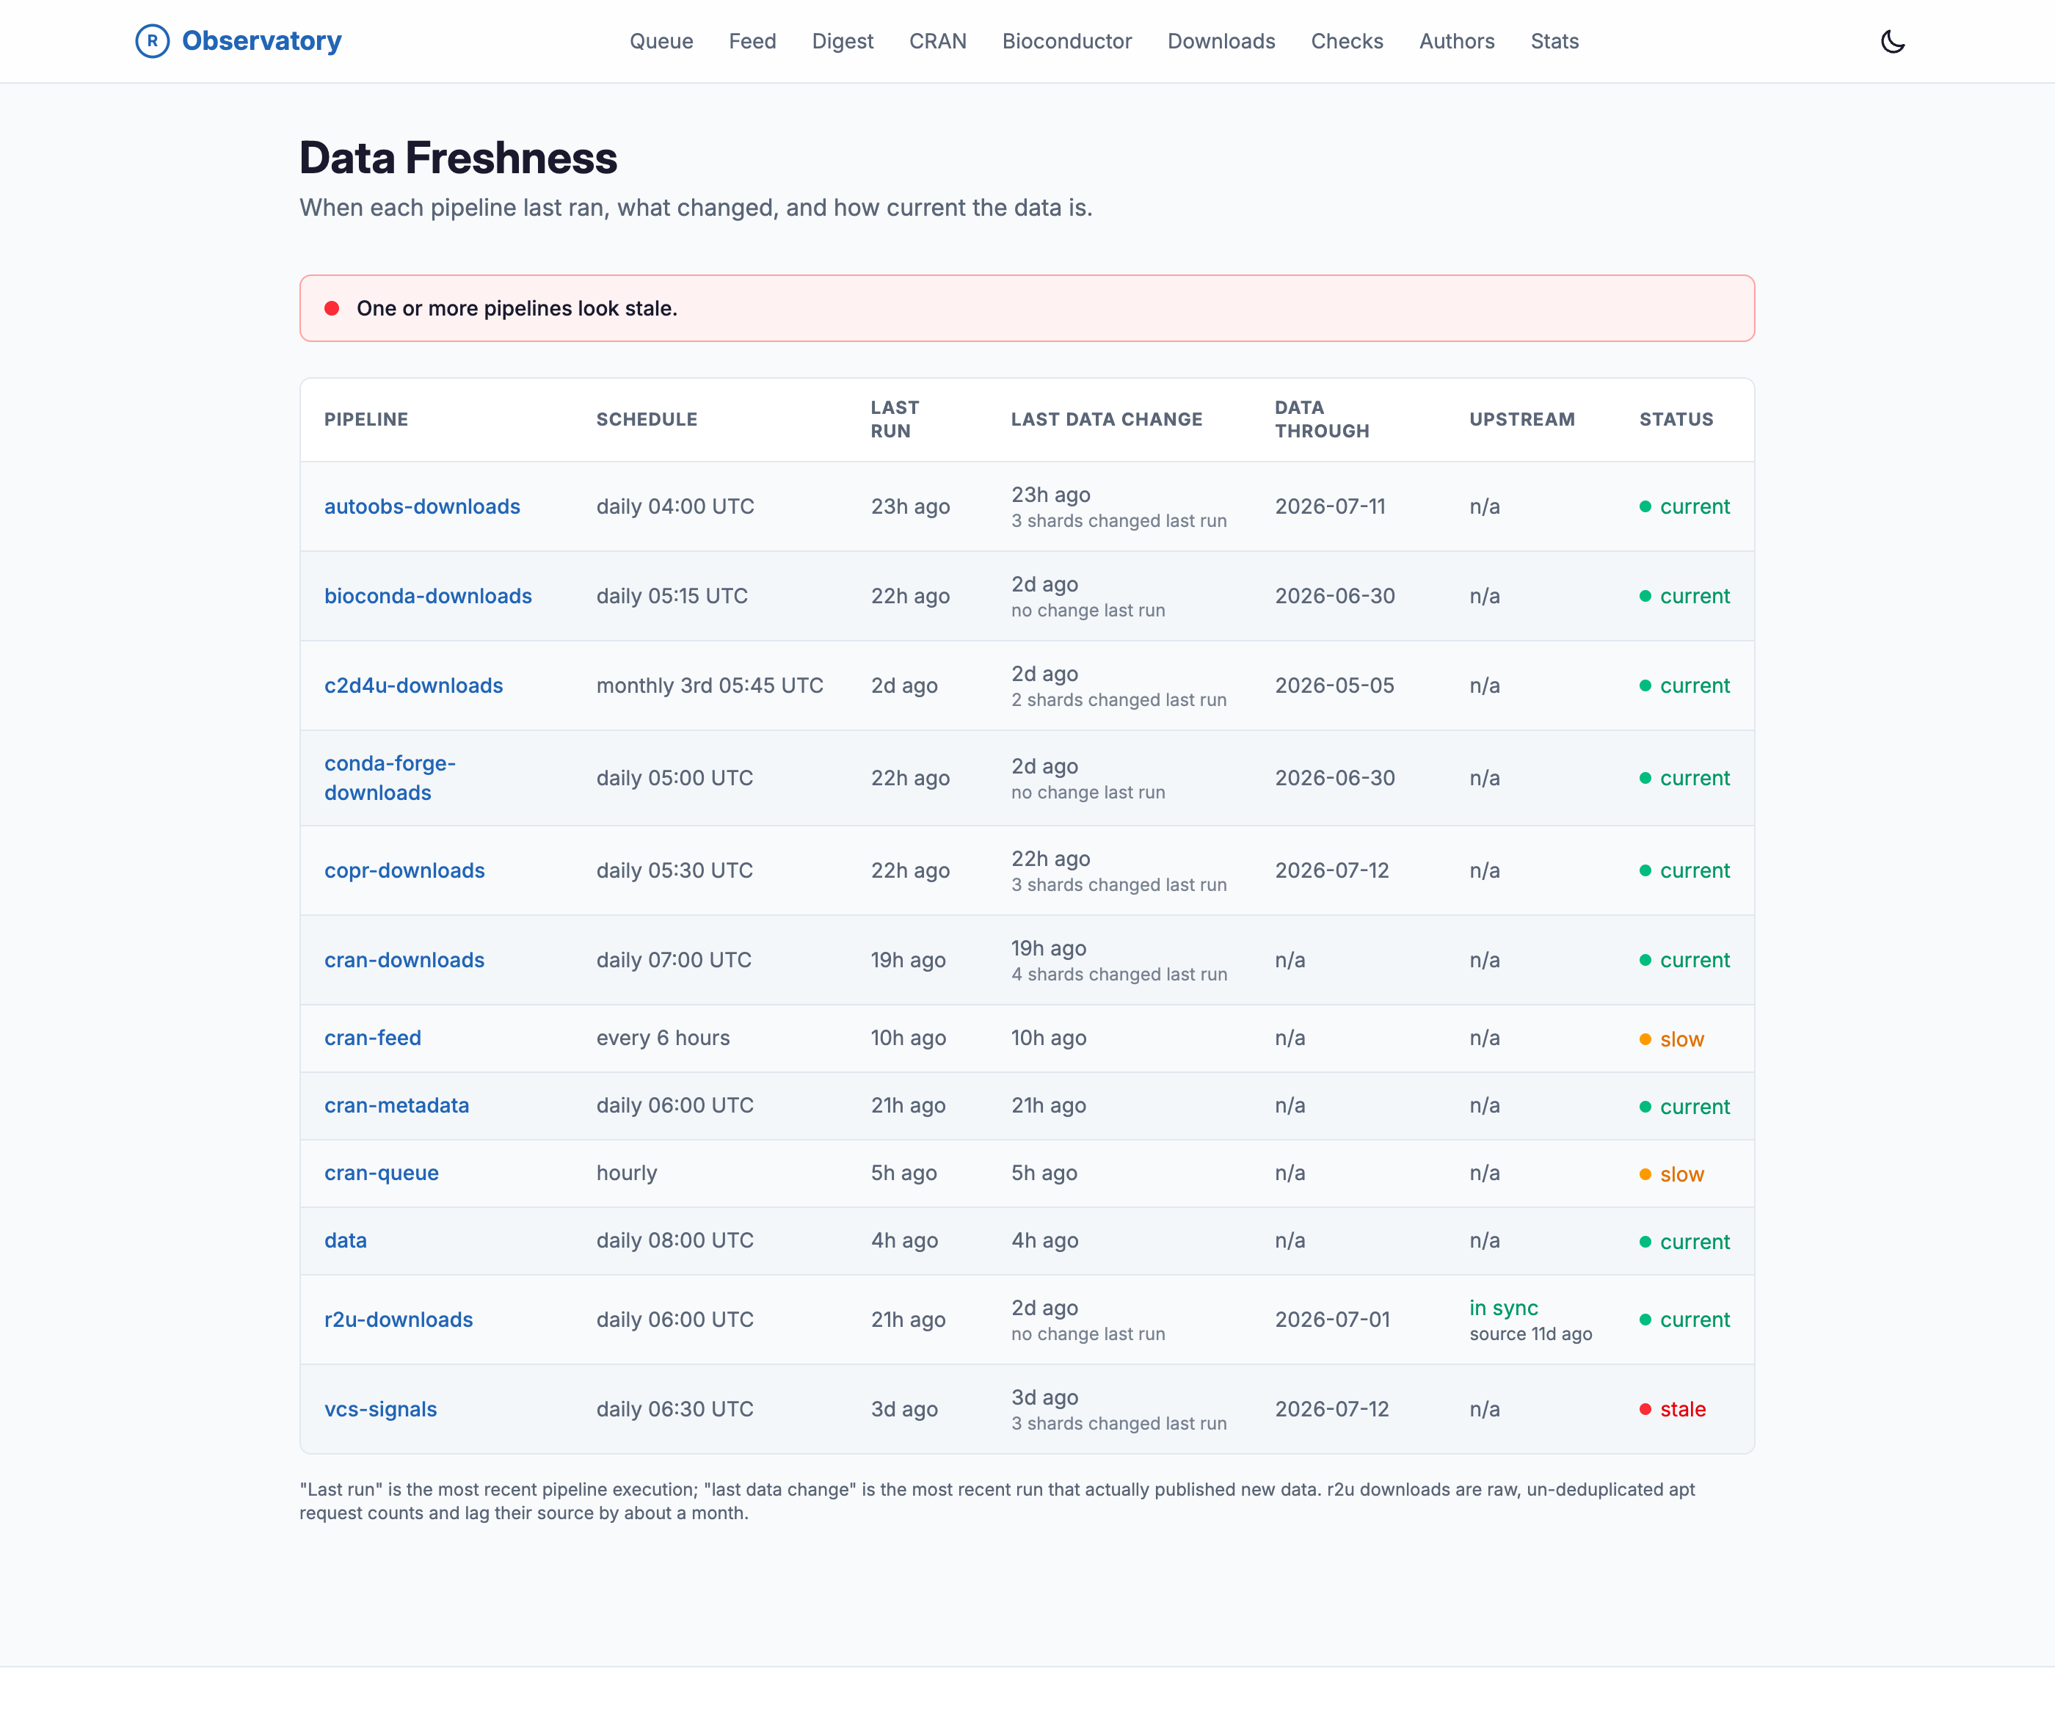Click data-through date 2026-05-05
This screenshot has height=1732, width=2055.
pos(1334,685)
